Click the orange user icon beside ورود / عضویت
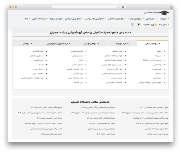Image resolution: width=181 pixels, height=153 pixels. [x=156, y=25]
